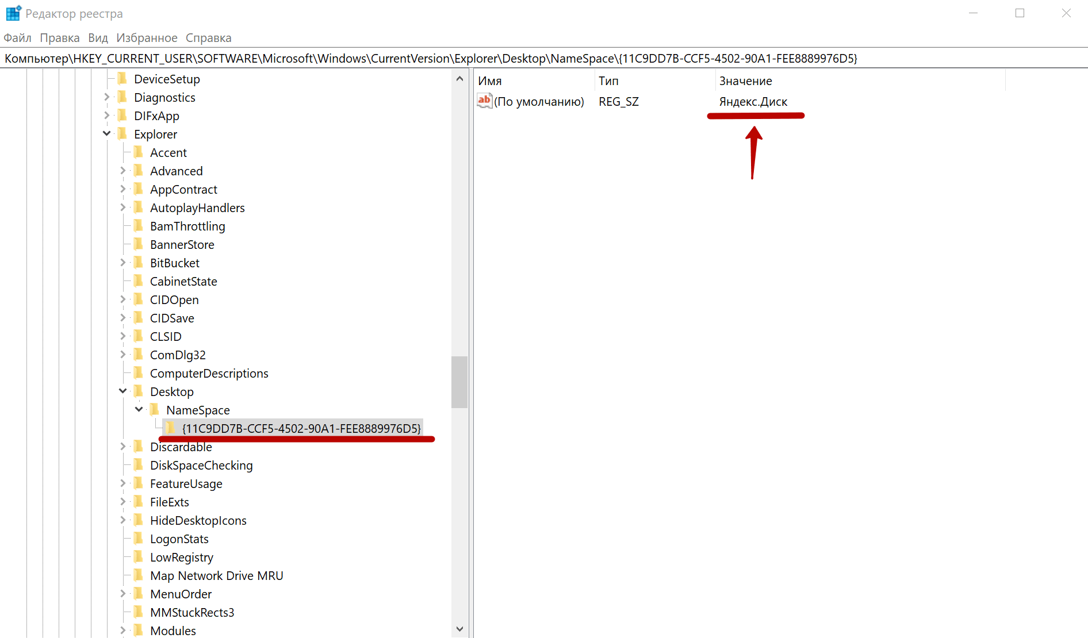Collapse the NameSpace key
Viewport: 1088px width, 638px height.
tap(139, 410)
